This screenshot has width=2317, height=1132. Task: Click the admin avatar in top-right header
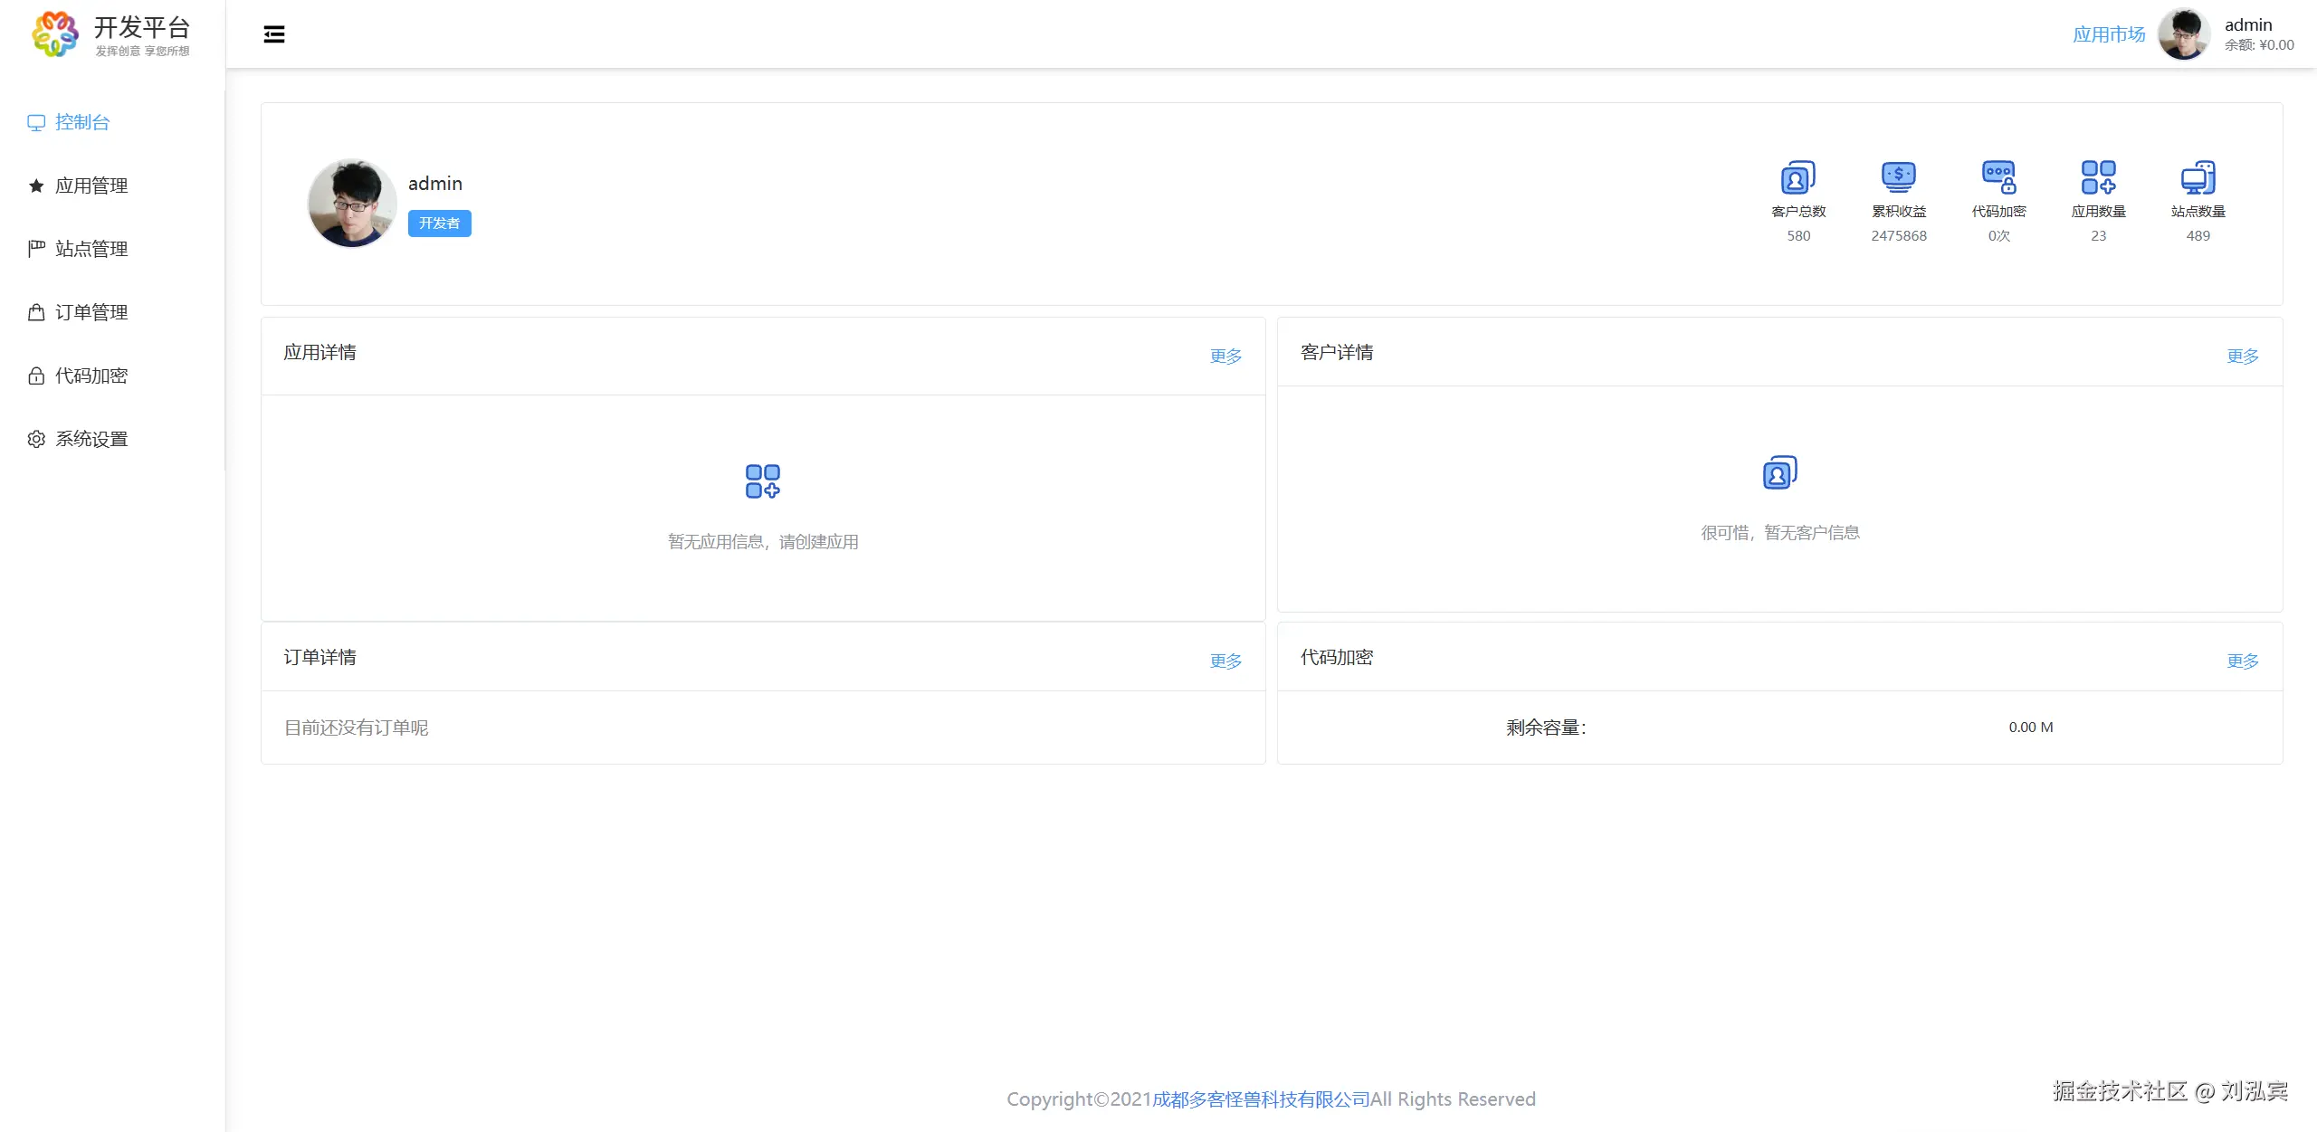[2183, 34]
